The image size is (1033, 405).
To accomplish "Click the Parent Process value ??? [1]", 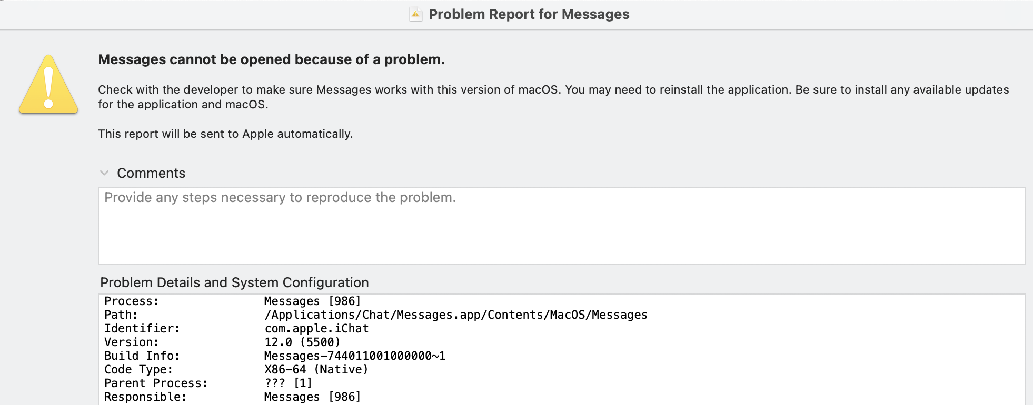I will point(288,383).
